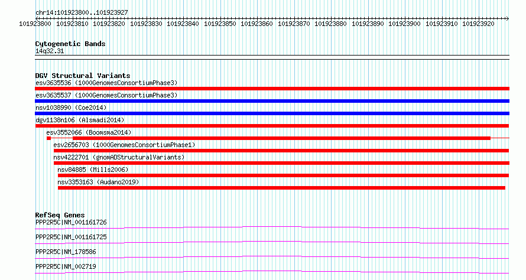Open the PPP2R5C|NM_001161725 gene label
The width and height of the screenshot is (526, 280).
(71, 237)
